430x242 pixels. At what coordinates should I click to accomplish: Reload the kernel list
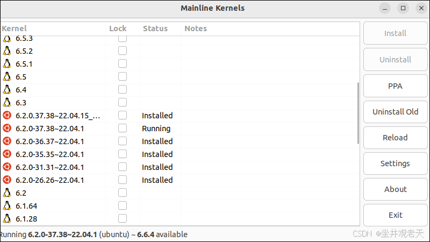tap(395, 138)
